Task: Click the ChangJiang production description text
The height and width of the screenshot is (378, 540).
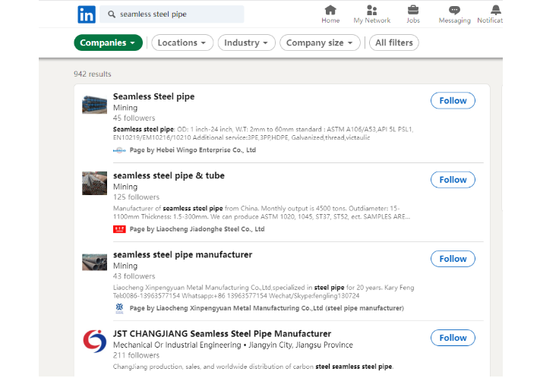Action: click(x=253, y=367)
